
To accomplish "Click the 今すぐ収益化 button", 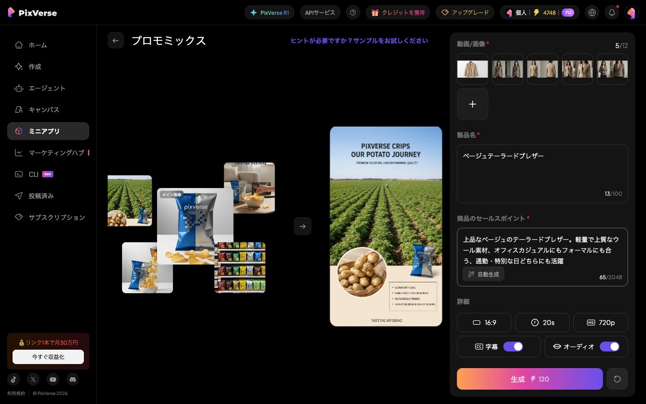I will (48, 357).
